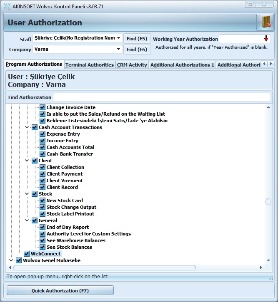Uncheck Wolvox Genel Muhasebe
The width and height of the screenshot is (278, 302).
pos(18,260)
